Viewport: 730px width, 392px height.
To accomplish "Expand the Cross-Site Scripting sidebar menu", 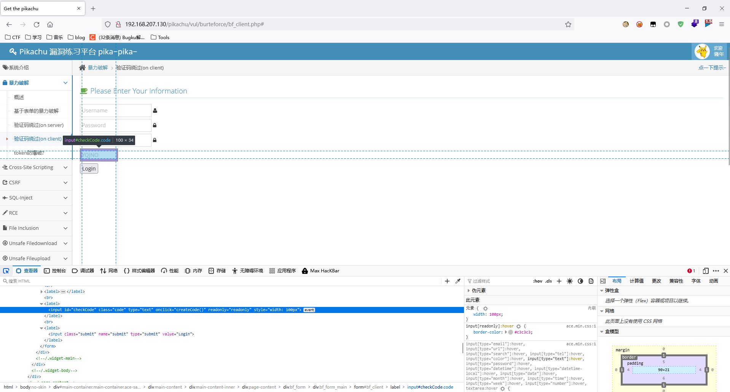I will pyautogui.click(x=36, y=168).
